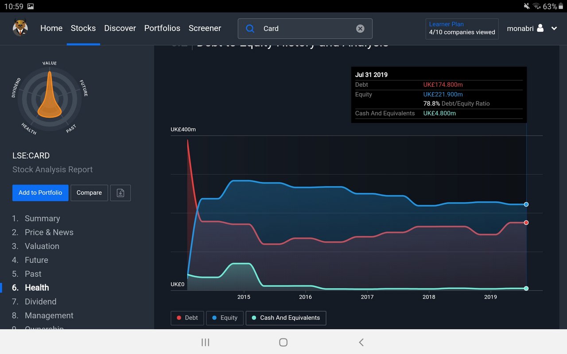Open the Discover tab
The image size is (567, 354).
120,28
